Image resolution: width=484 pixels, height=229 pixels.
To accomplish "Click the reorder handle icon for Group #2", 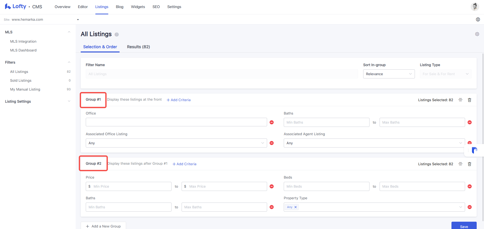I will tap(460, 164).
